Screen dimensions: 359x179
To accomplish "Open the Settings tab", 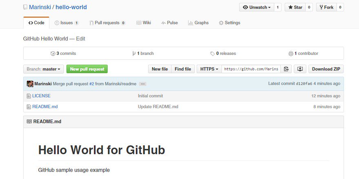I will [229, 23].
